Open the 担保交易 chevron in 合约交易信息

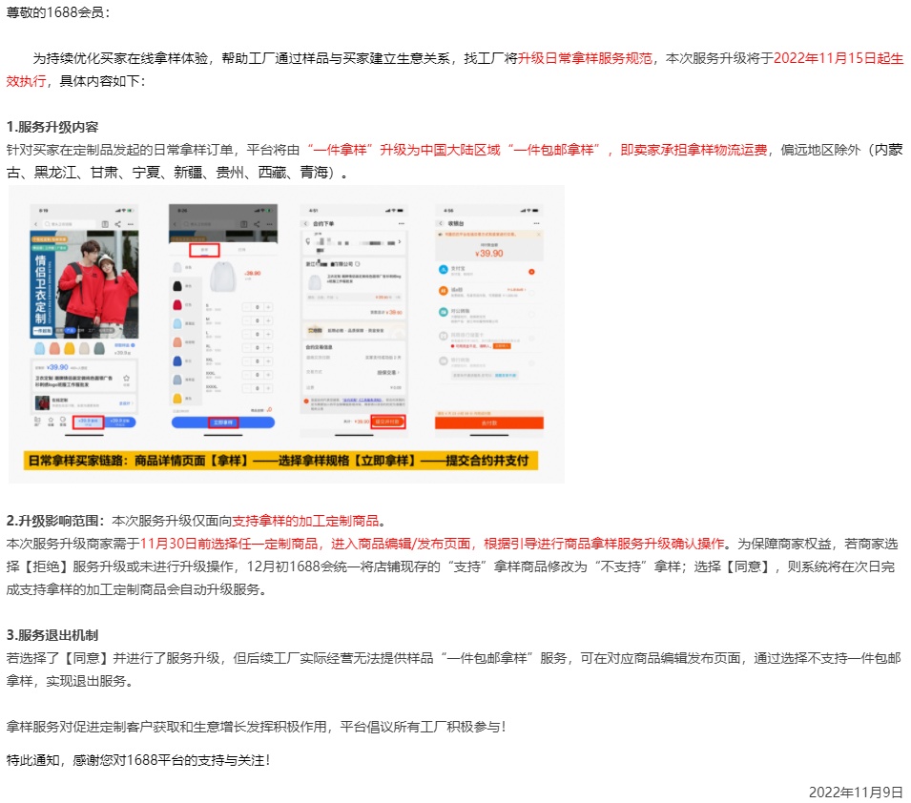(399, 373)
